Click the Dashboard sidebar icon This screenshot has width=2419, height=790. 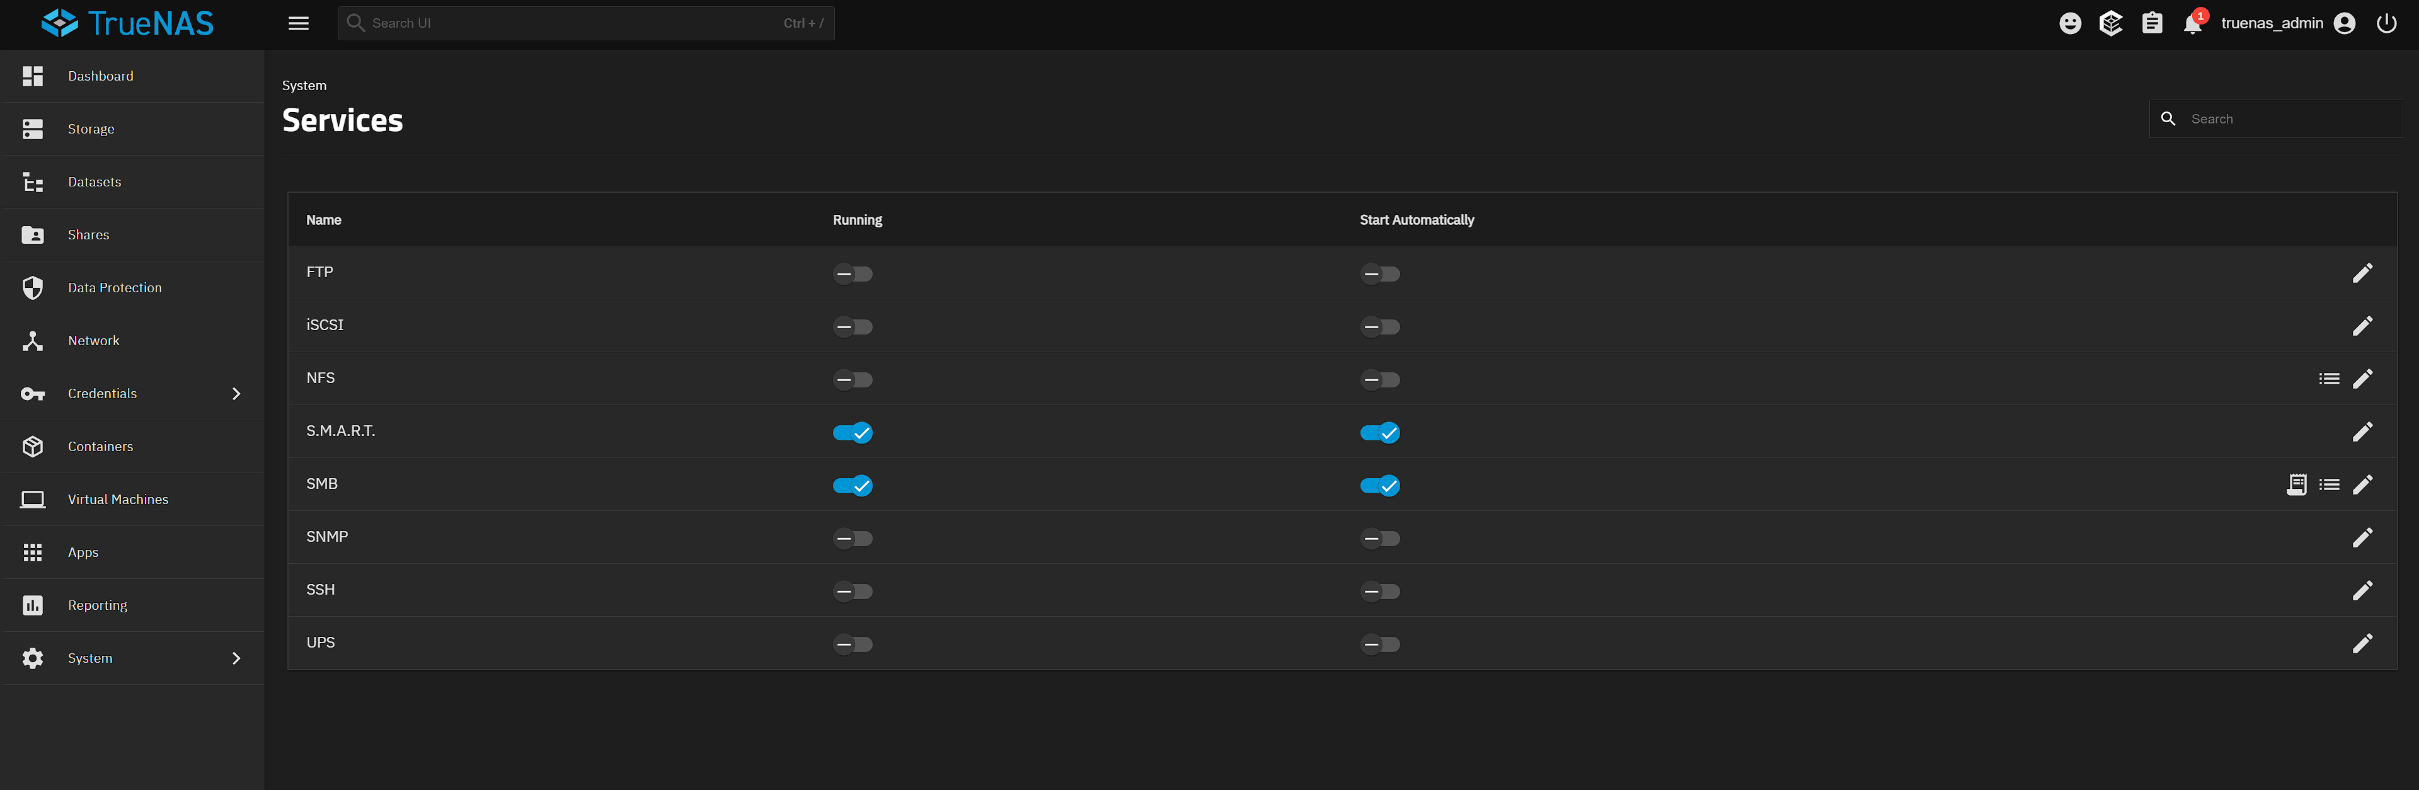[33, 76]
